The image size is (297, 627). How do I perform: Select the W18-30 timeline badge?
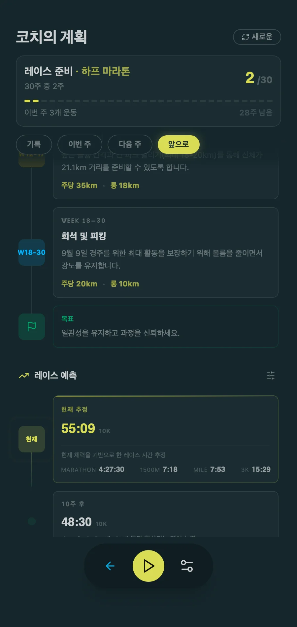tap(32, 252)
